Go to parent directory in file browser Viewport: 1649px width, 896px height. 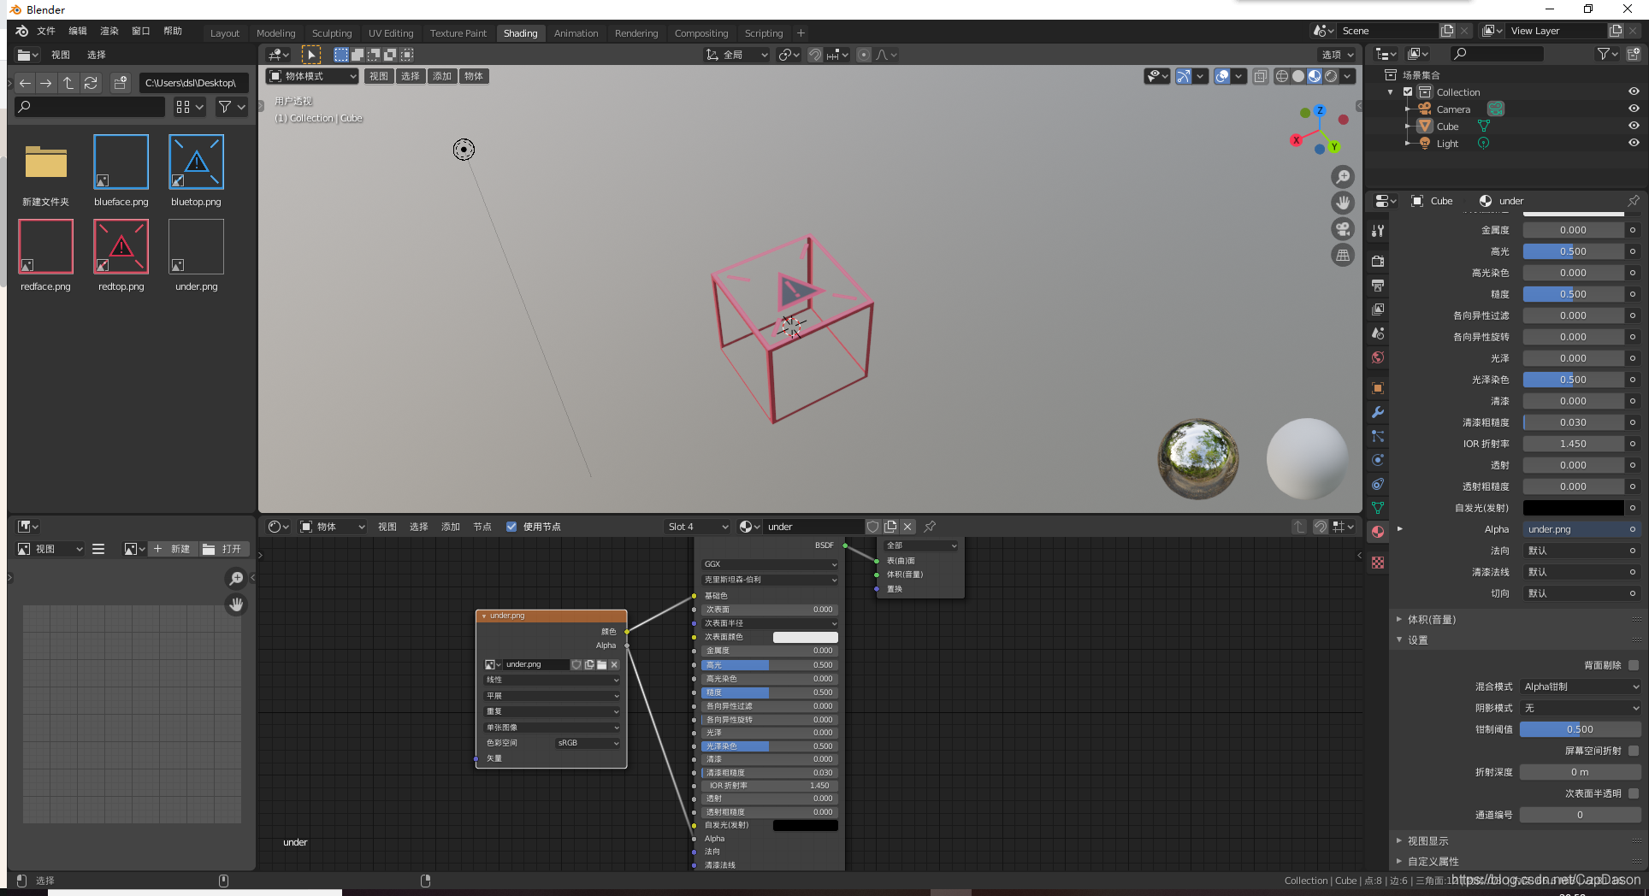[x=68, y=83]
